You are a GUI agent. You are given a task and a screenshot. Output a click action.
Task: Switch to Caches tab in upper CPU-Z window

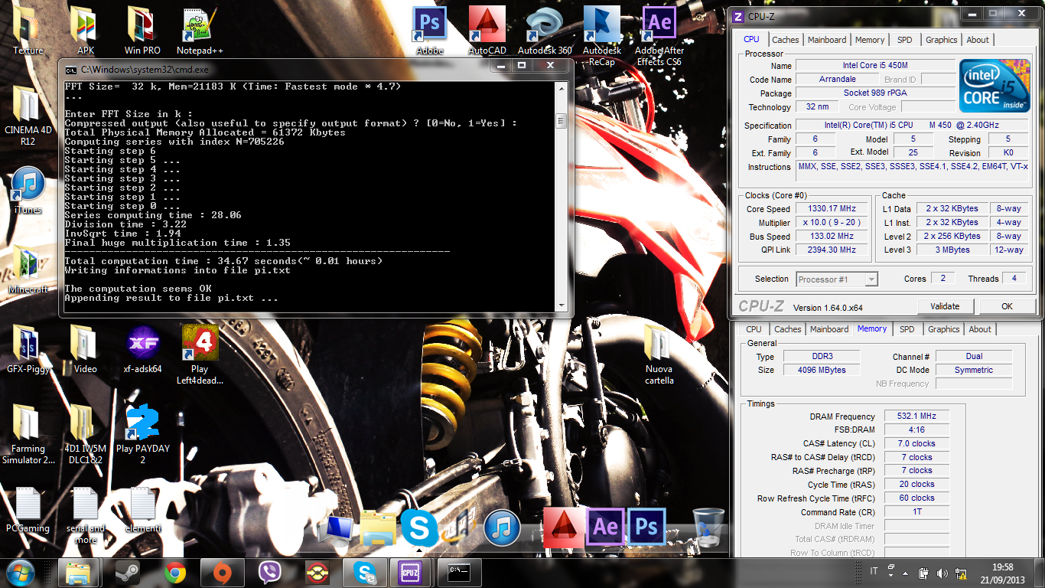785,40
